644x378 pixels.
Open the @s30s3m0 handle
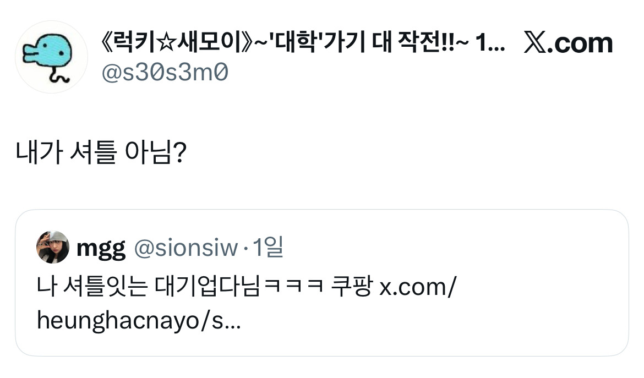click(165, 73)
